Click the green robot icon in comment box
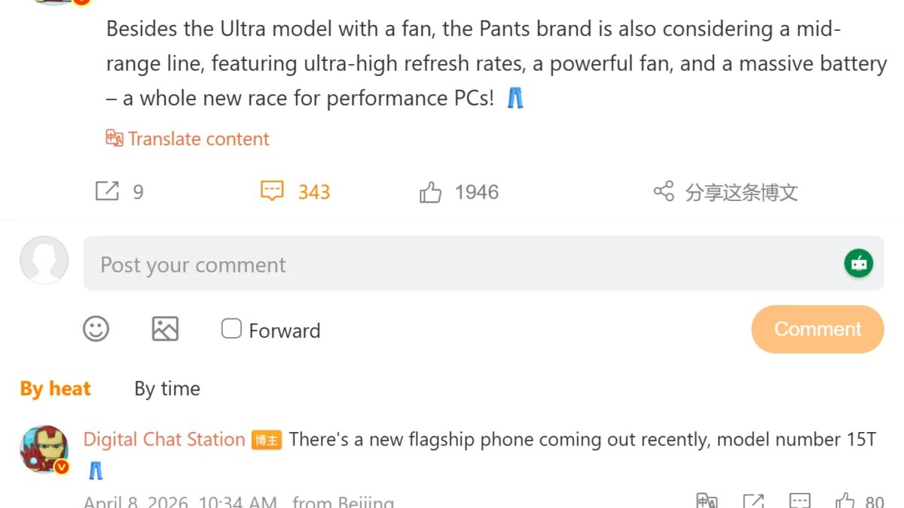Screen dimensions: 904x508 pyautogui.click(x=858, y=263)
